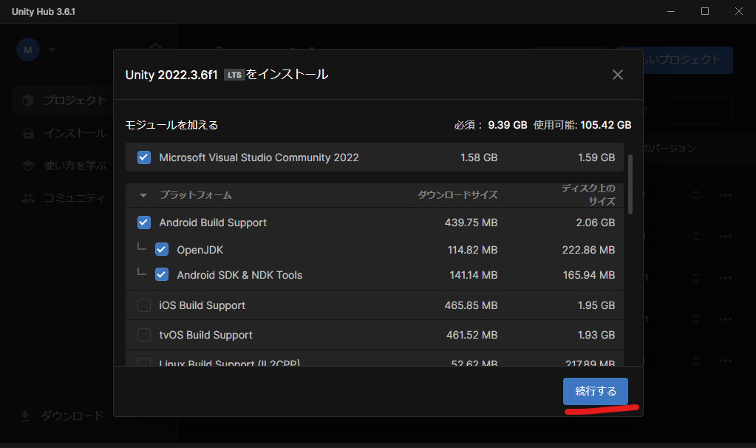Screen dimensions: 756x448
Task: Click the Downloads arrow icon
Action: tap(25, 415)
